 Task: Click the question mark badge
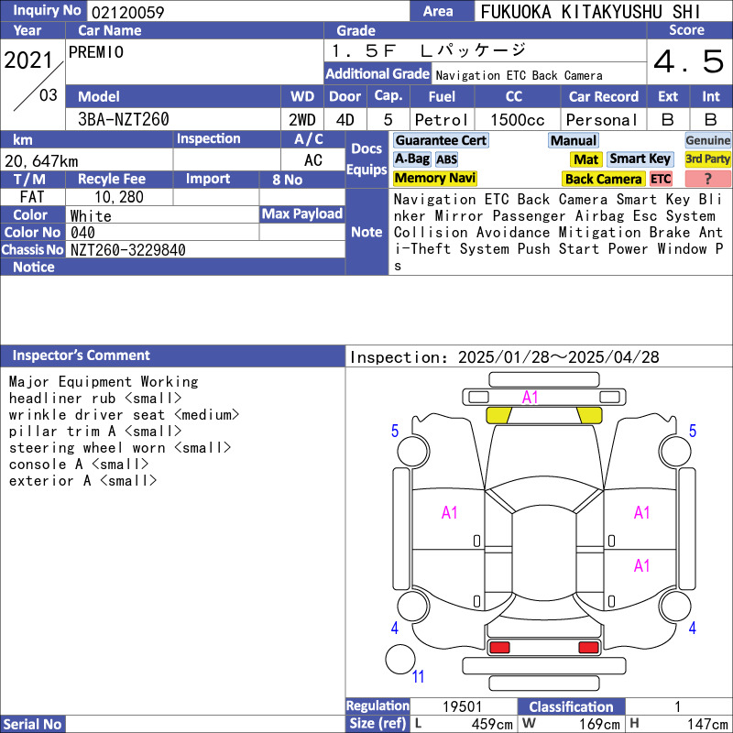point(707,179)
